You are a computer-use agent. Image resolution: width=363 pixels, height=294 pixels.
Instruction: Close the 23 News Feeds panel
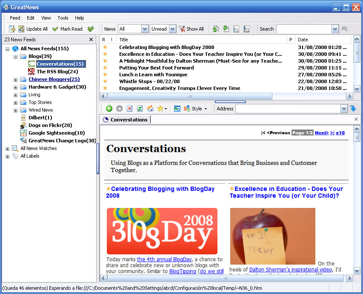coord(91,40)
